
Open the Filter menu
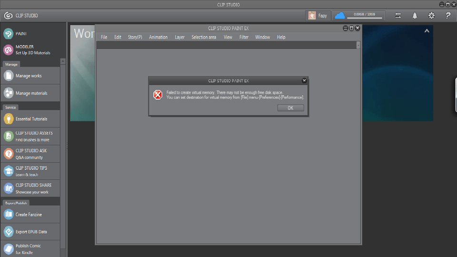(244, 37)
